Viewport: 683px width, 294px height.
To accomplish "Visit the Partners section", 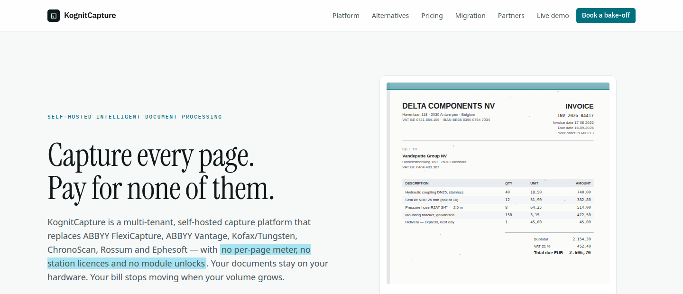I will pyautogui.click(x=511, y=16).
